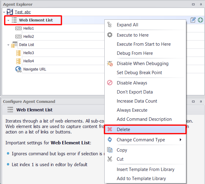Click the Test_abc agent icon

[x=10, y=12]
